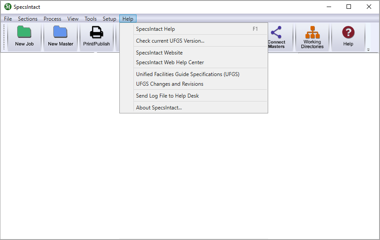Click the blue New Master folder icon
This screenshot has width=380, height=240.
pyautogui.click(x=60, y=32)
